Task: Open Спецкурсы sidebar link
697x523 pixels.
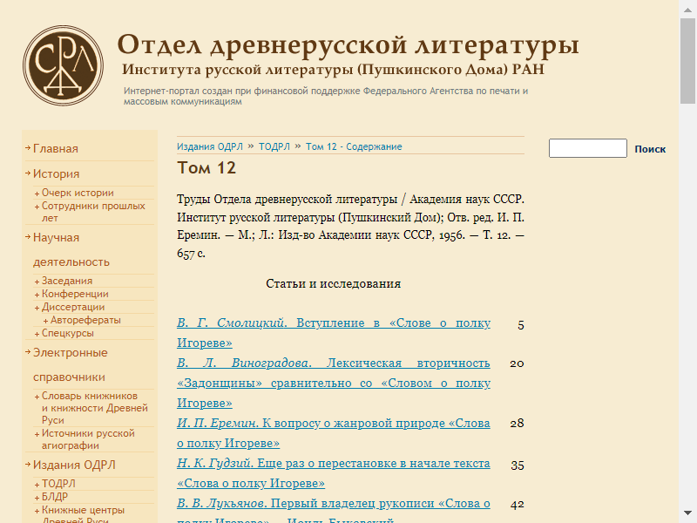Action: tap(68, 333)
